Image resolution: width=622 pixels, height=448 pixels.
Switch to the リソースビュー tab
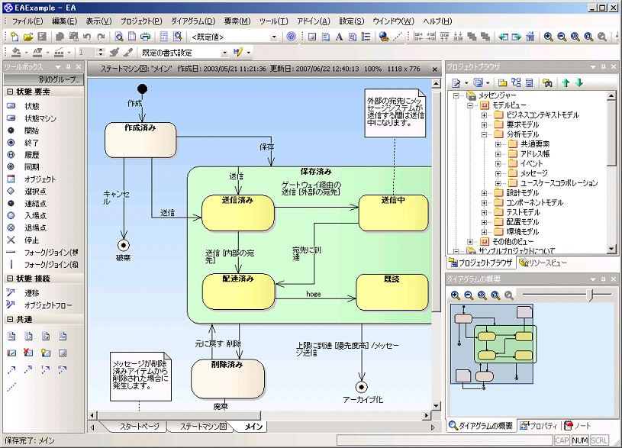pyautogui.click(x=543, y=263)
